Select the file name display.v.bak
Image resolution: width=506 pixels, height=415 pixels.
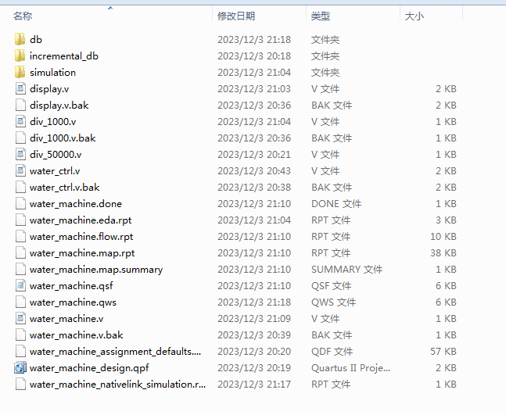[x=59, y=106]
